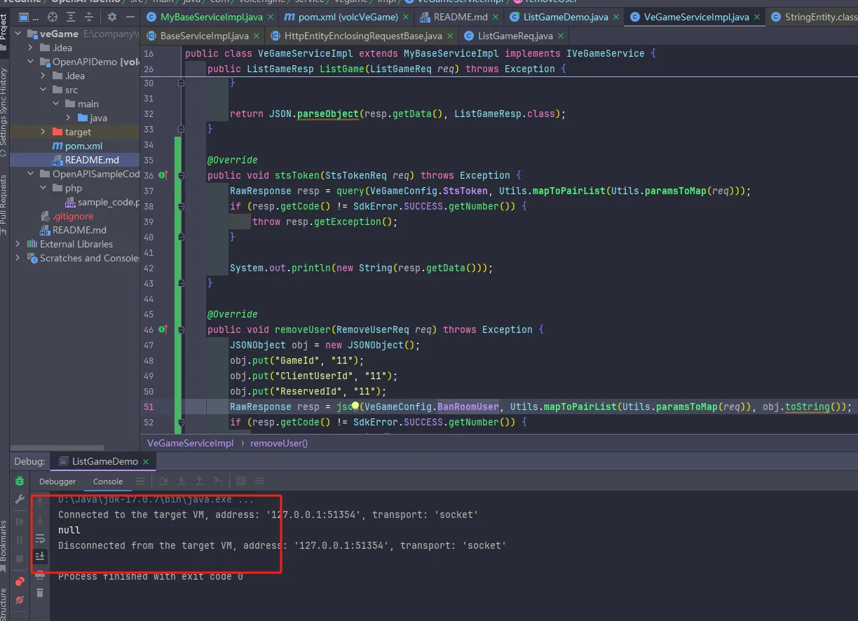Collapse the php folder
Screen dimensions: 858x621
click(x=43, y=188)
